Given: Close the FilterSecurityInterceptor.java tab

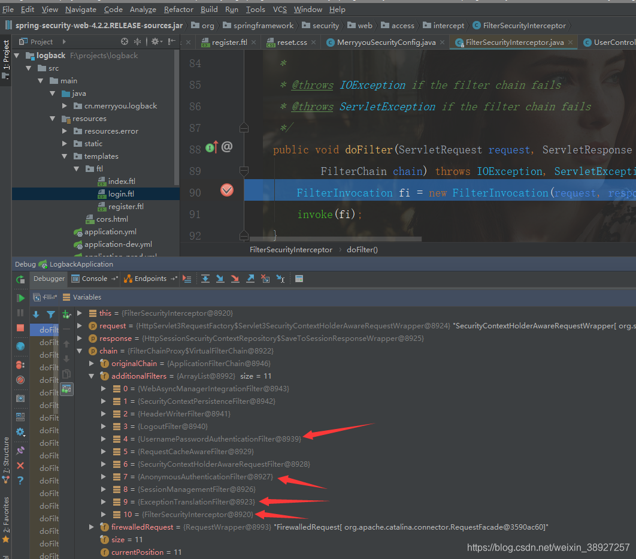Looking at the screenshot, I should click(571, 42).
